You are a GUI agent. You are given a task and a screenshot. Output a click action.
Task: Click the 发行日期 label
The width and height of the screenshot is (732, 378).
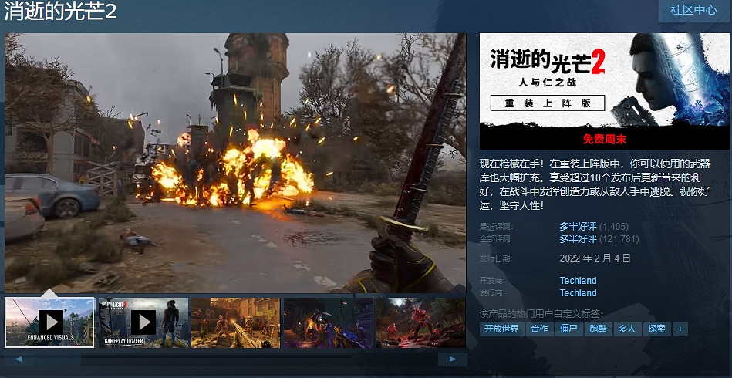(496, 258)
